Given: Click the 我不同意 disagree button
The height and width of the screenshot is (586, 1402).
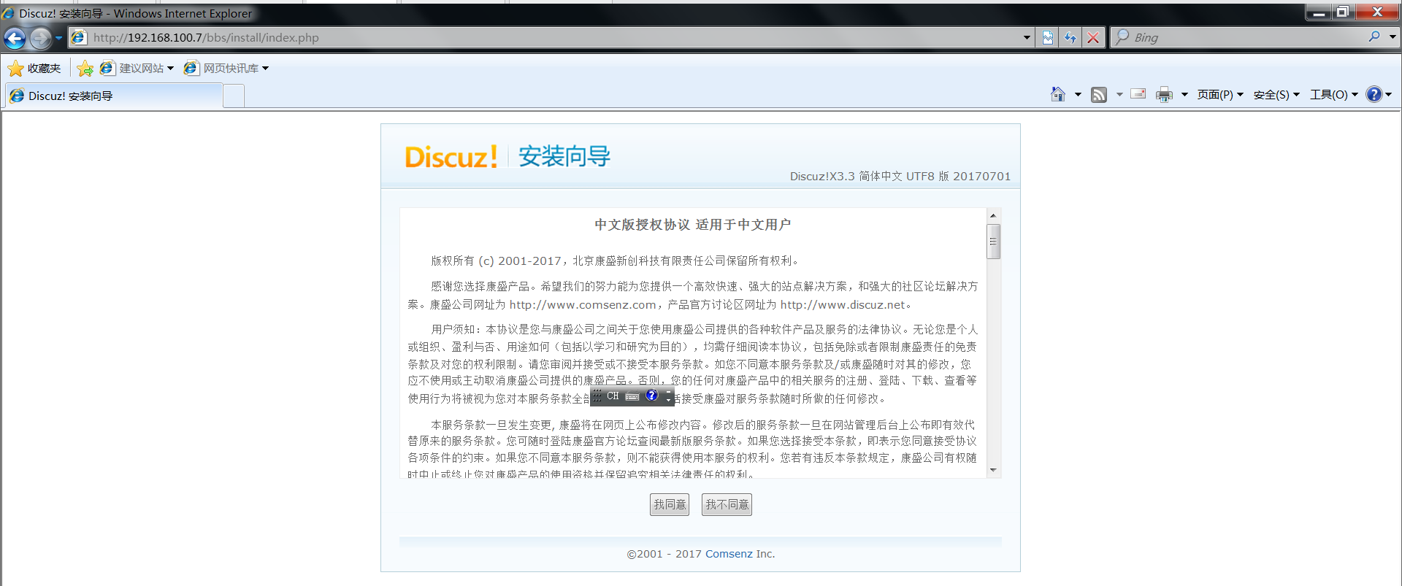Looking at the screenshot, I should (x=727, y=504).
